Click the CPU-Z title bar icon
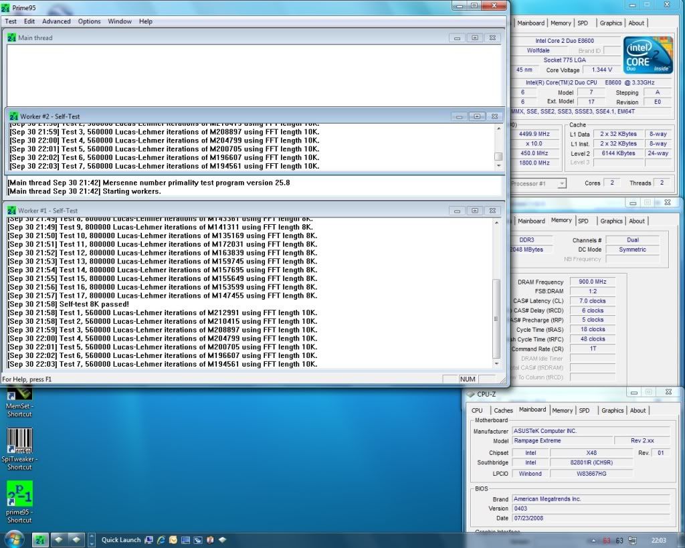 [x=470, y=394]
